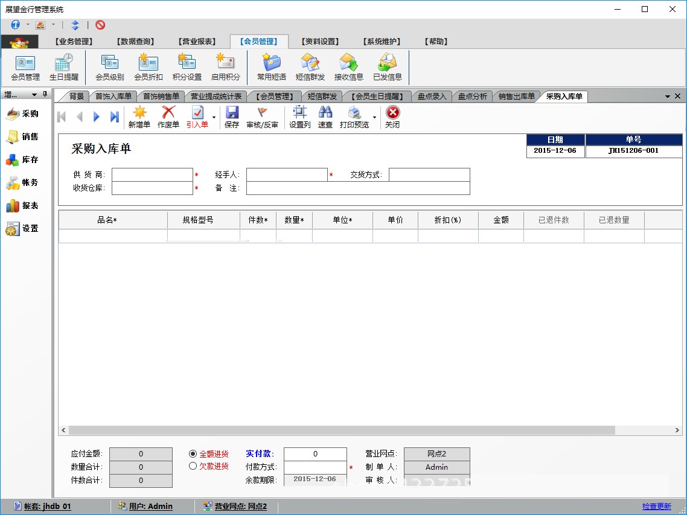Viewport: 687px width, 515px height.
Task: Switch to 盘点分析 document tab
Action: [472, 97]
